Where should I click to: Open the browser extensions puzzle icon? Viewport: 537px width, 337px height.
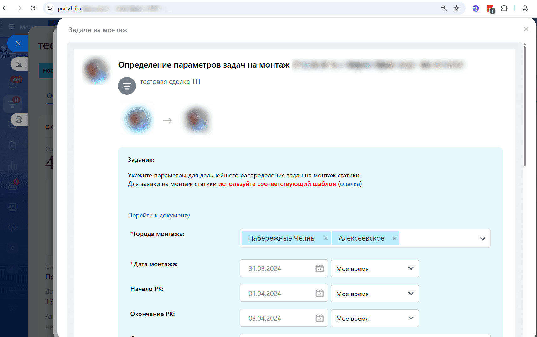[504, 8]
